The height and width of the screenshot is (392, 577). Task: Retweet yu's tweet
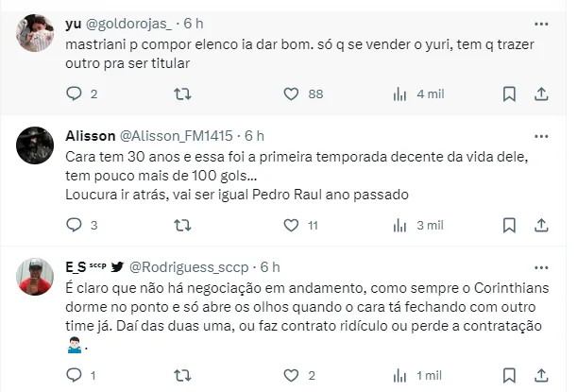click(183, 94)
